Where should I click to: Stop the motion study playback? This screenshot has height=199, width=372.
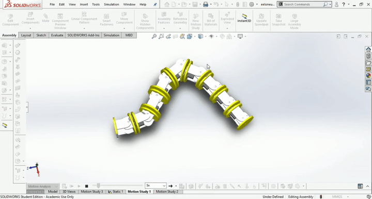click(x=86, y=186)
